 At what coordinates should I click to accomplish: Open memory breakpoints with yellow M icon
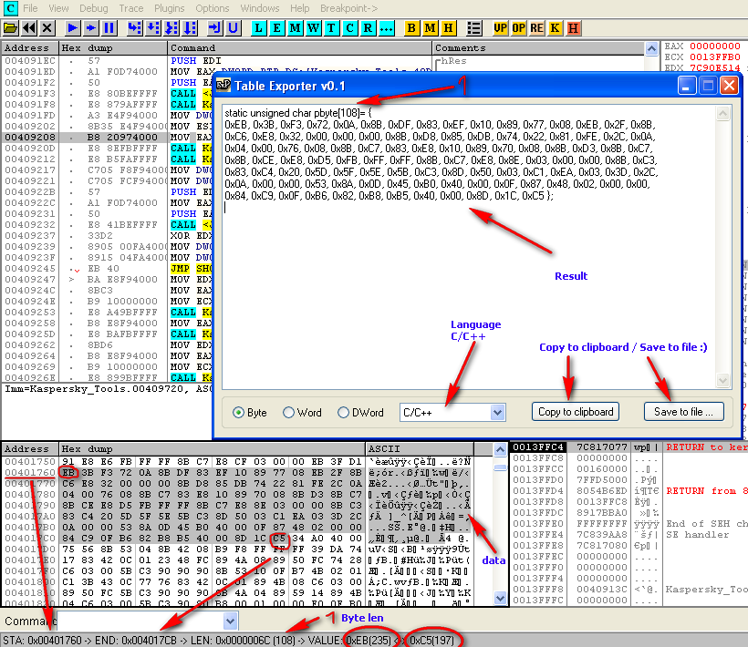(x=430, y=28)
